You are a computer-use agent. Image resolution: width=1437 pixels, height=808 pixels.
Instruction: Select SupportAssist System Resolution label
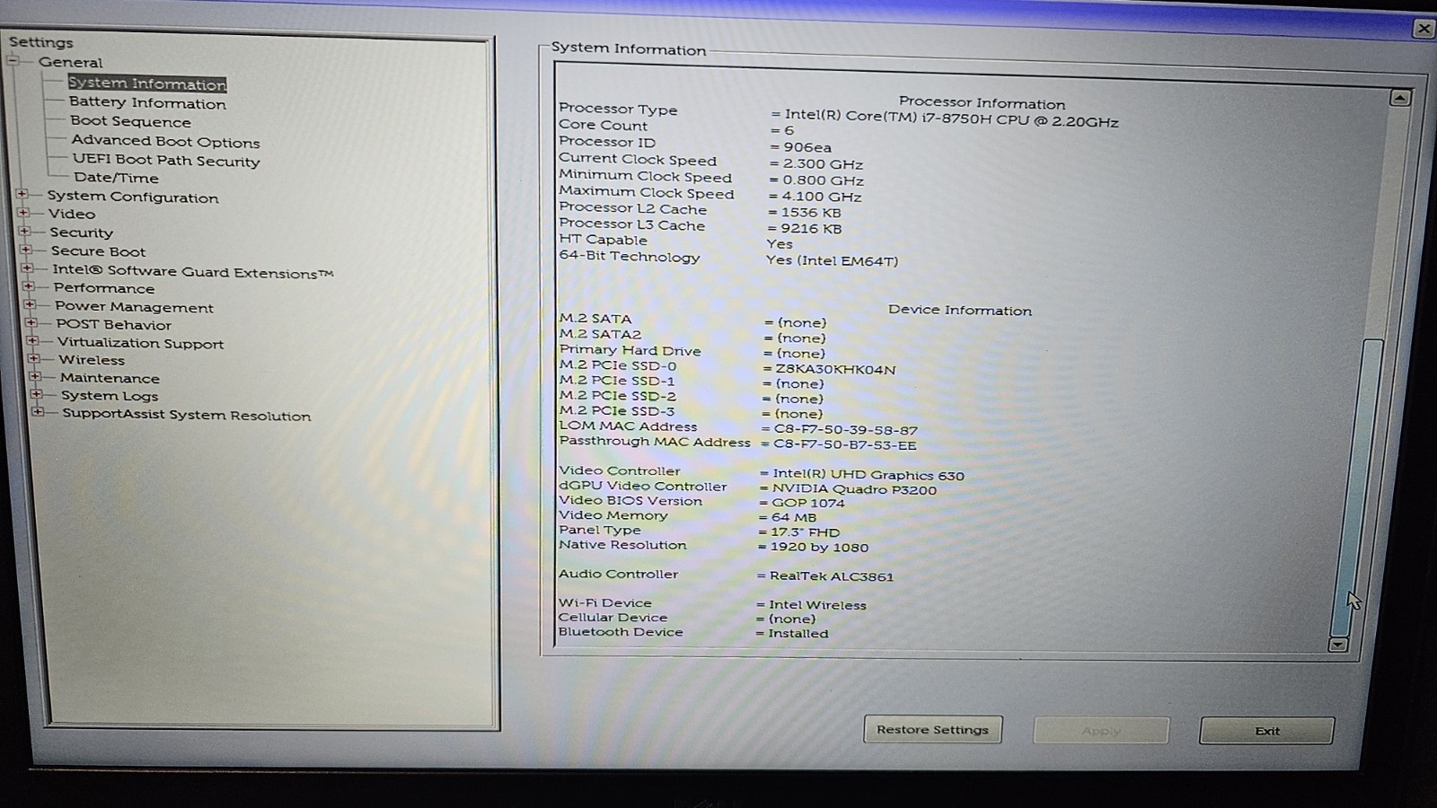pyautogui.click(x=187, y=415)
